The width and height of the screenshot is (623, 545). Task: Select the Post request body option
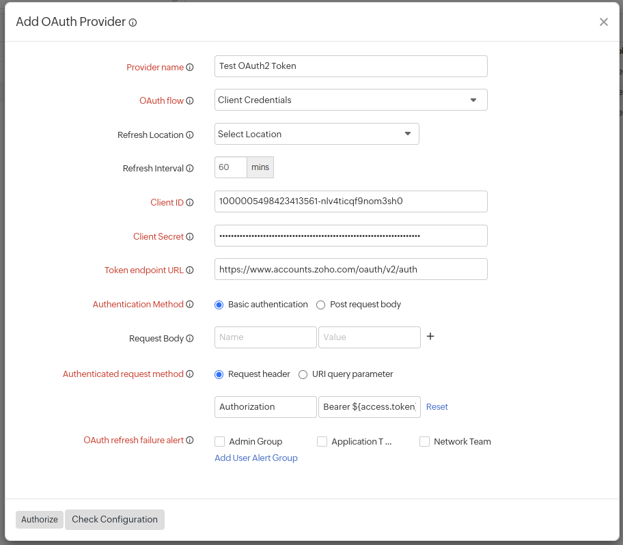tap(320, 305)
